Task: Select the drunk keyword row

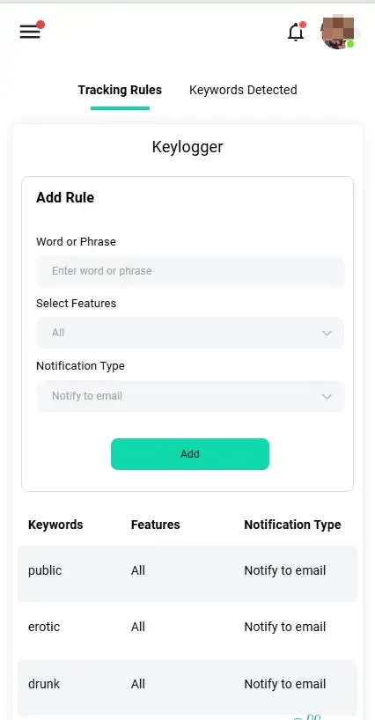Action: tap(187, 684)
